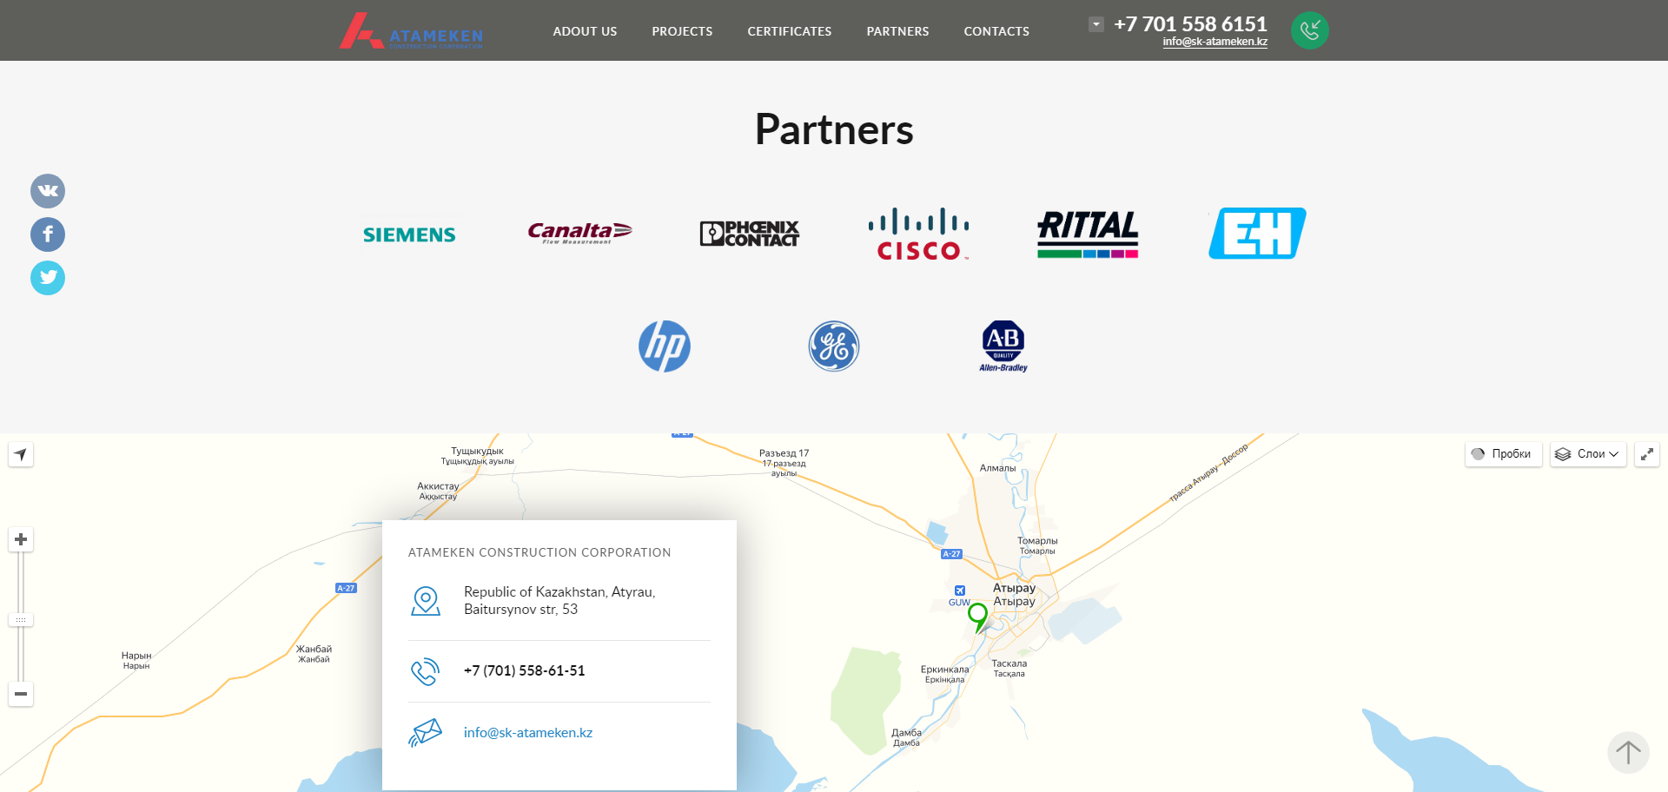Click the card phone +7 (701) 558-61-51
This screenshot has height=792, width=1668.
(525, 670)
